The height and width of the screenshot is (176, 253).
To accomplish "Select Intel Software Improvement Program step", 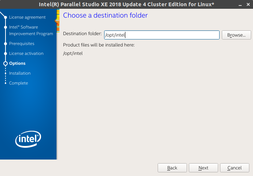I will click(x=31, y=30).
